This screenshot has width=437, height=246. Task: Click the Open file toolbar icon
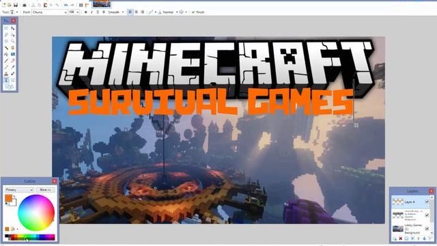[x=10, y=5]
